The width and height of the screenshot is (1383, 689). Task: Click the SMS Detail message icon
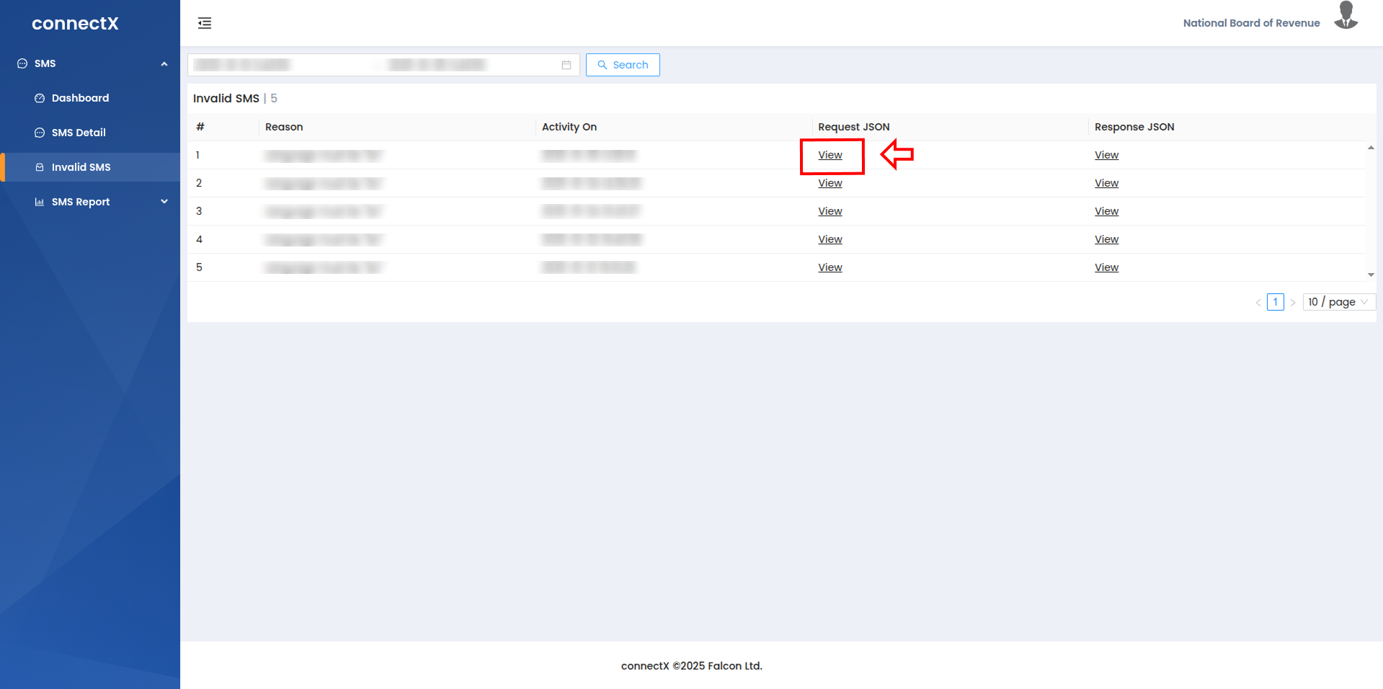coord(40,133)
